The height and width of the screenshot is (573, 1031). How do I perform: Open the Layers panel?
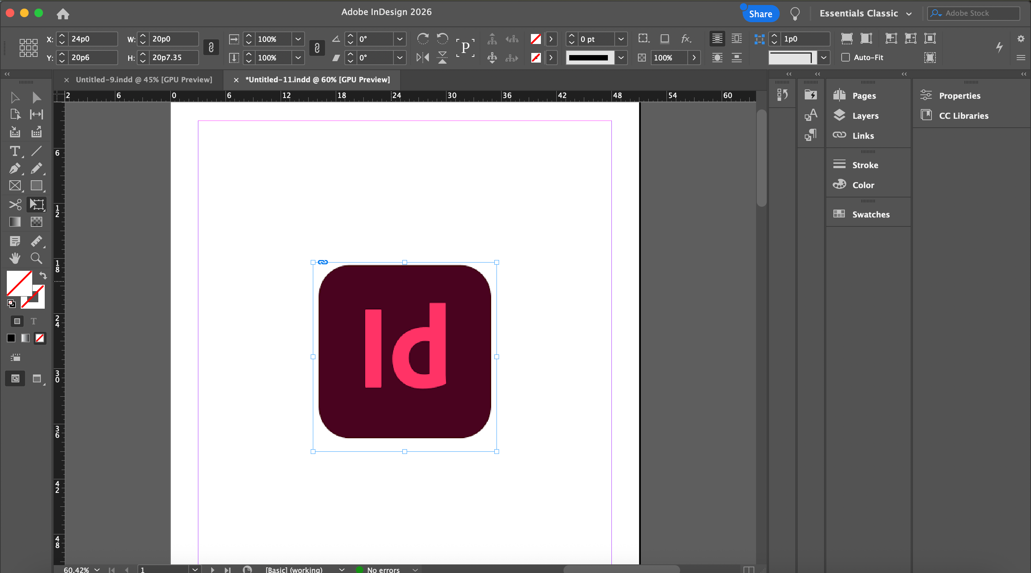(x=865, y=116)
